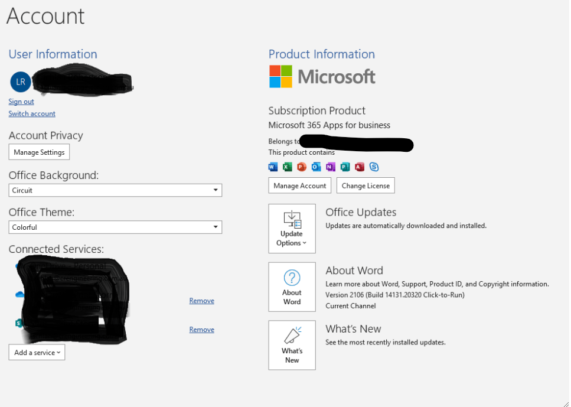
Task: Open the Add a service dropdown
Action: tap(37, 352)
